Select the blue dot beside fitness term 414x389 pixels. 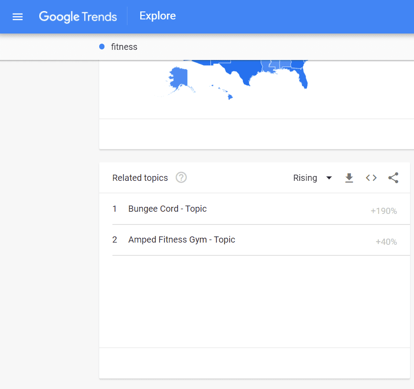(x=101, y=46)
